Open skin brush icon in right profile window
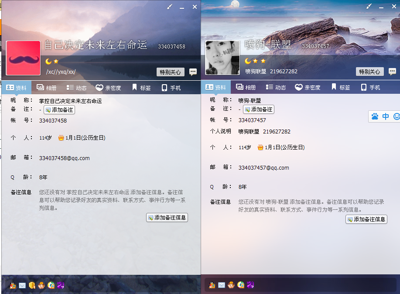Viewport: 400px width, 294px height. point(369,7)
